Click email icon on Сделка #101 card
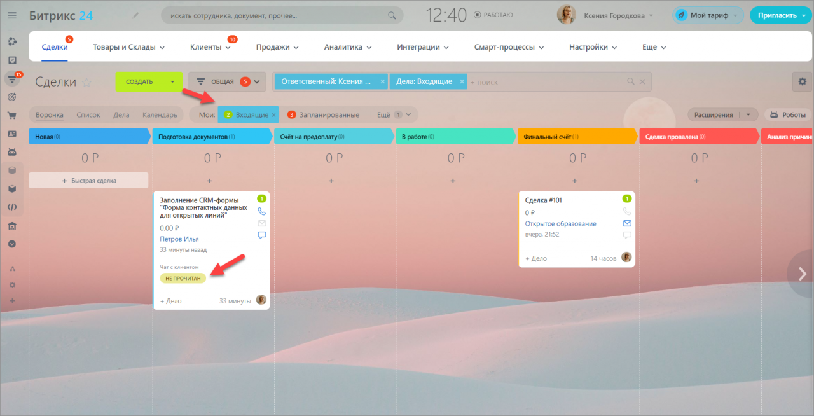 (627, 223)
